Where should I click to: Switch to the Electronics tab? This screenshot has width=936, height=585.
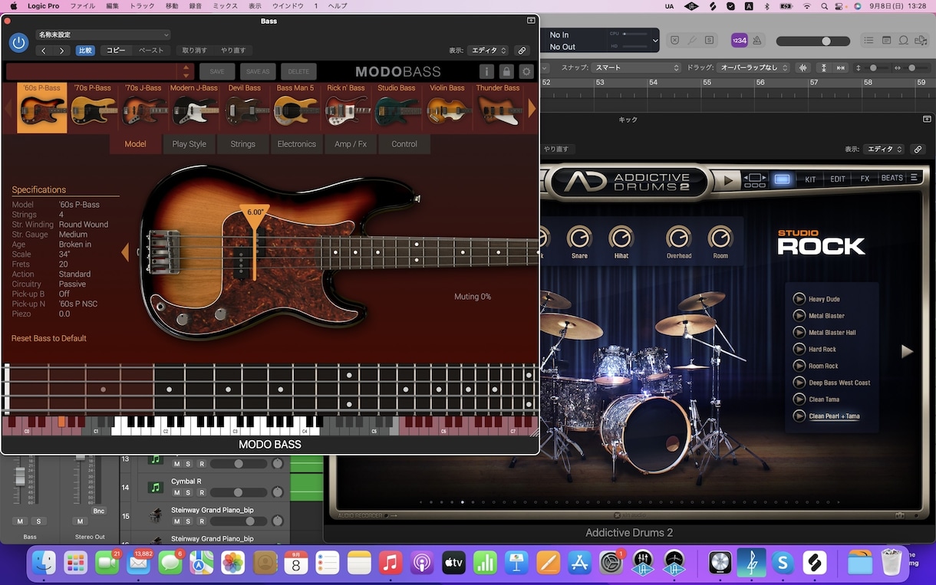point(296,144)
